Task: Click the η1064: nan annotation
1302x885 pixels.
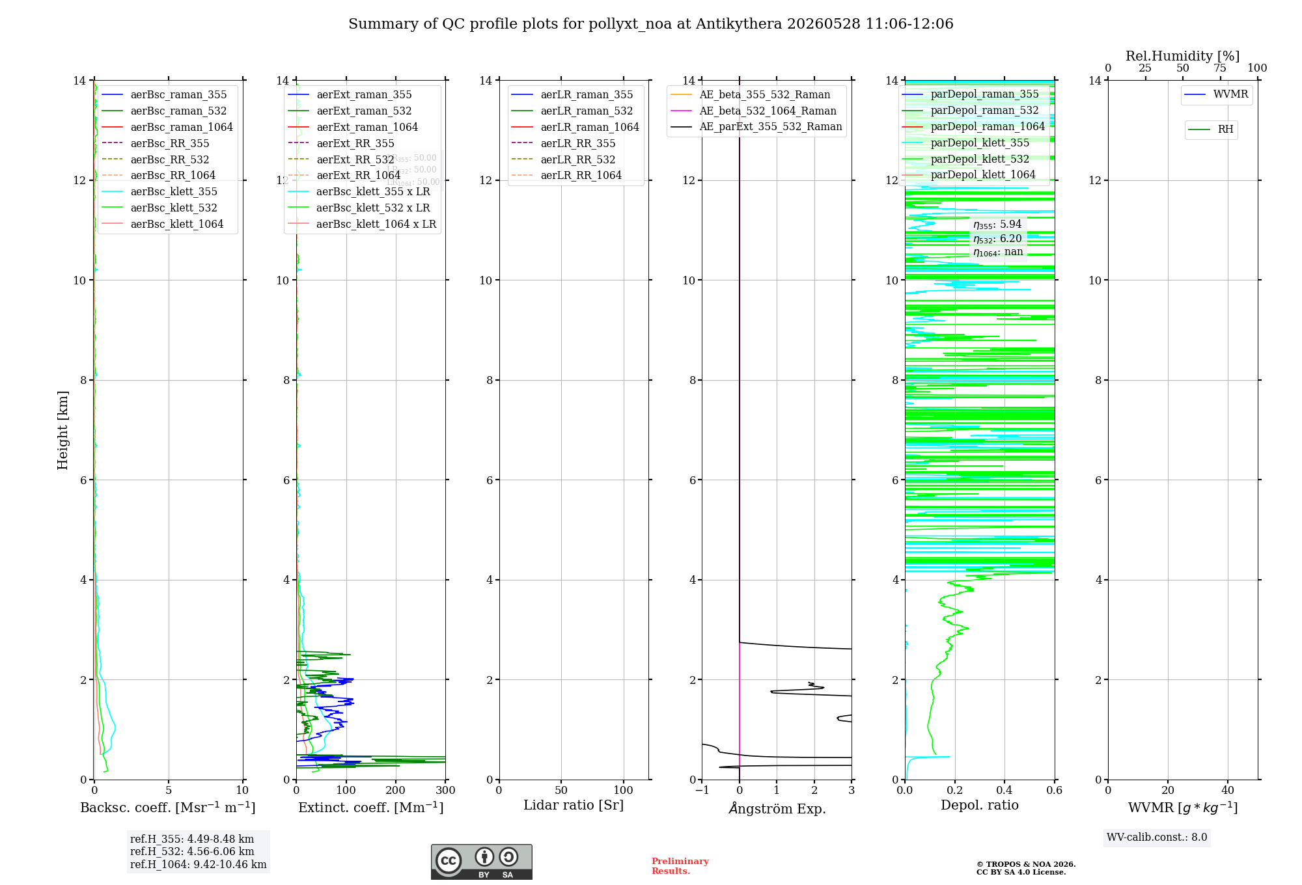Action: pyautogui.click(x=998, y=252)
